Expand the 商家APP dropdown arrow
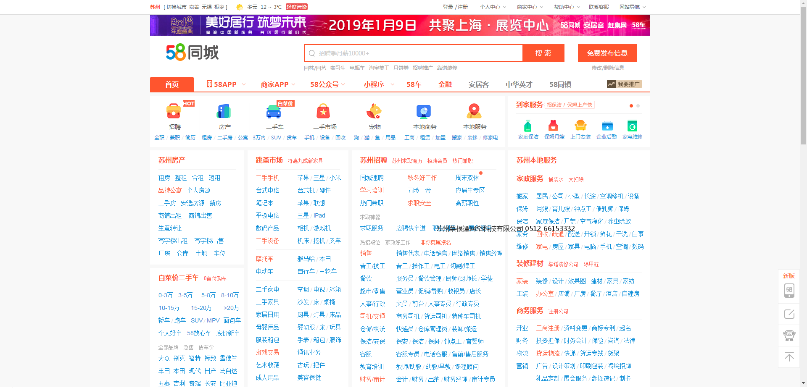Image resolution: width=807 pixels, height=388 pixels. point(293,84)
